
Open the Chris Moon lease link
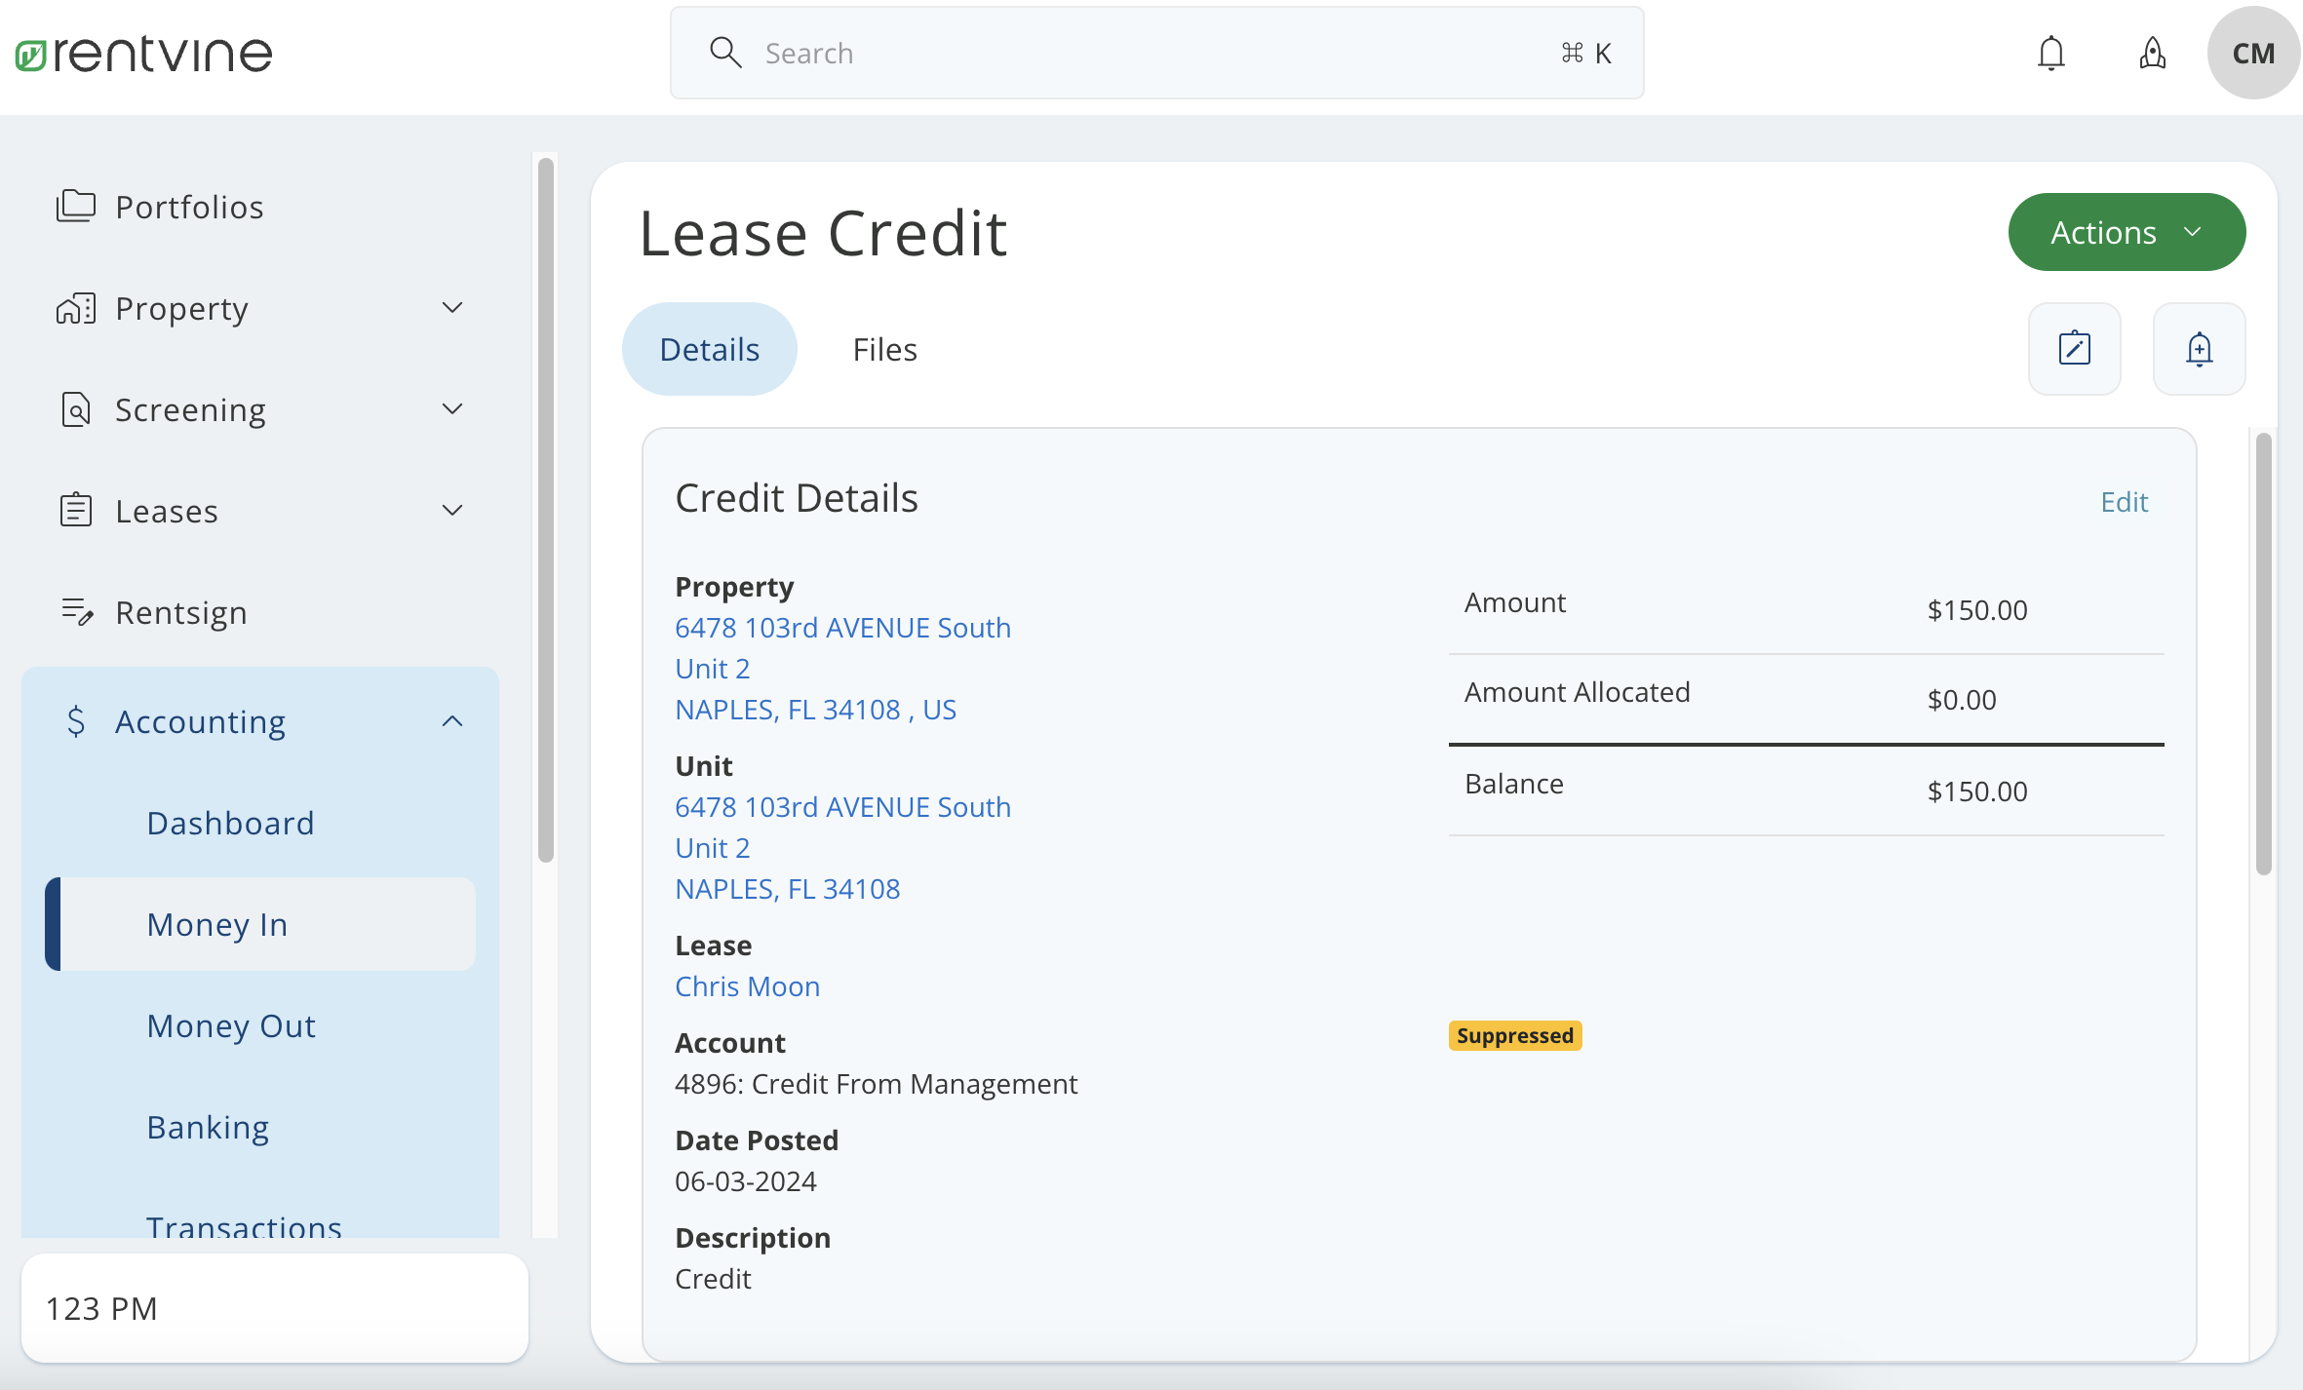[747, 985]
